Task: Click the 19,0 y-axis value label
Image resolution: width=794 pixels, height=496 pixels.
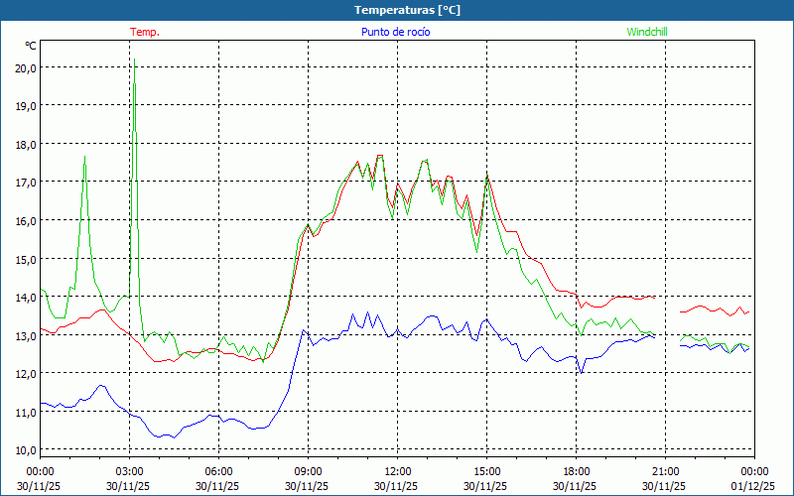Action: 25,105
